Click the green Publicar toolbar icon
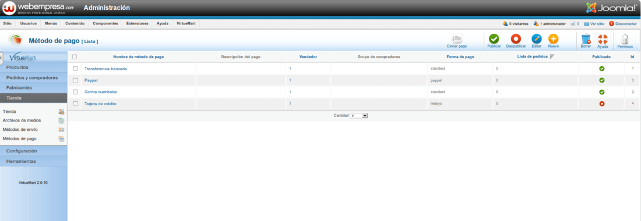This screenshot has width=641, height=221. 494,39
